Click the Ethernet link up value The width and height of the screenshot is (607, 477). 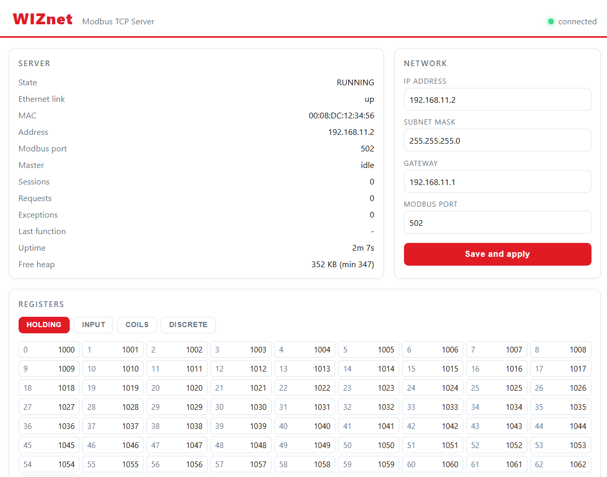369,99
